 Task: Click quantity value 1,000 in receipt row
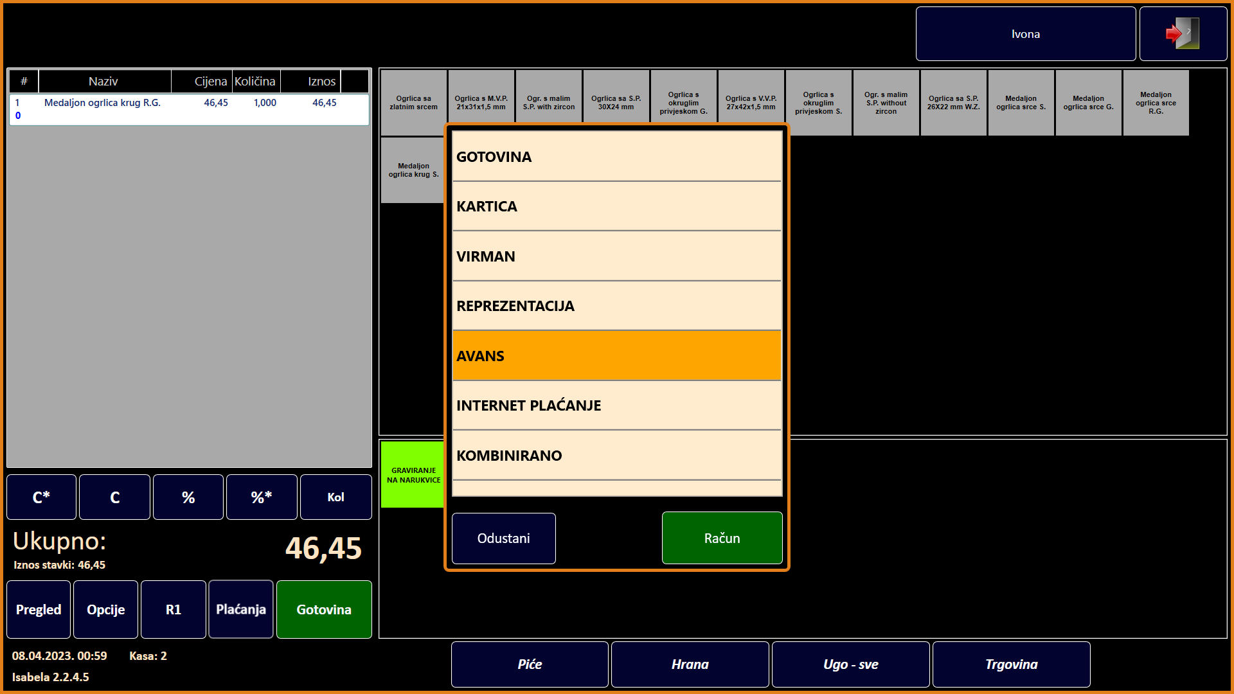[265, 103]
